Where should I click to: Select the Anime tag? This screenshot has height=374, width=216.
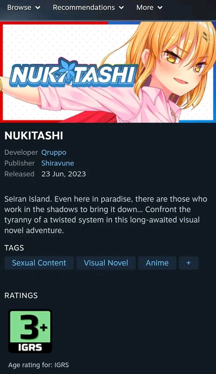157,263
